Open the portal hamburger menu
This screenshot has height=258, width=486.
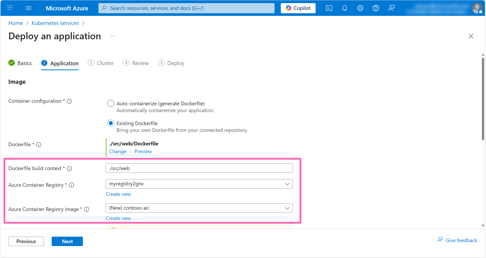click(29, 8)
